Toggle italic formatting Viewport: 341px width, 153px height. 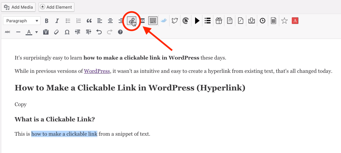pyautogui.click(x=57, y=21)
